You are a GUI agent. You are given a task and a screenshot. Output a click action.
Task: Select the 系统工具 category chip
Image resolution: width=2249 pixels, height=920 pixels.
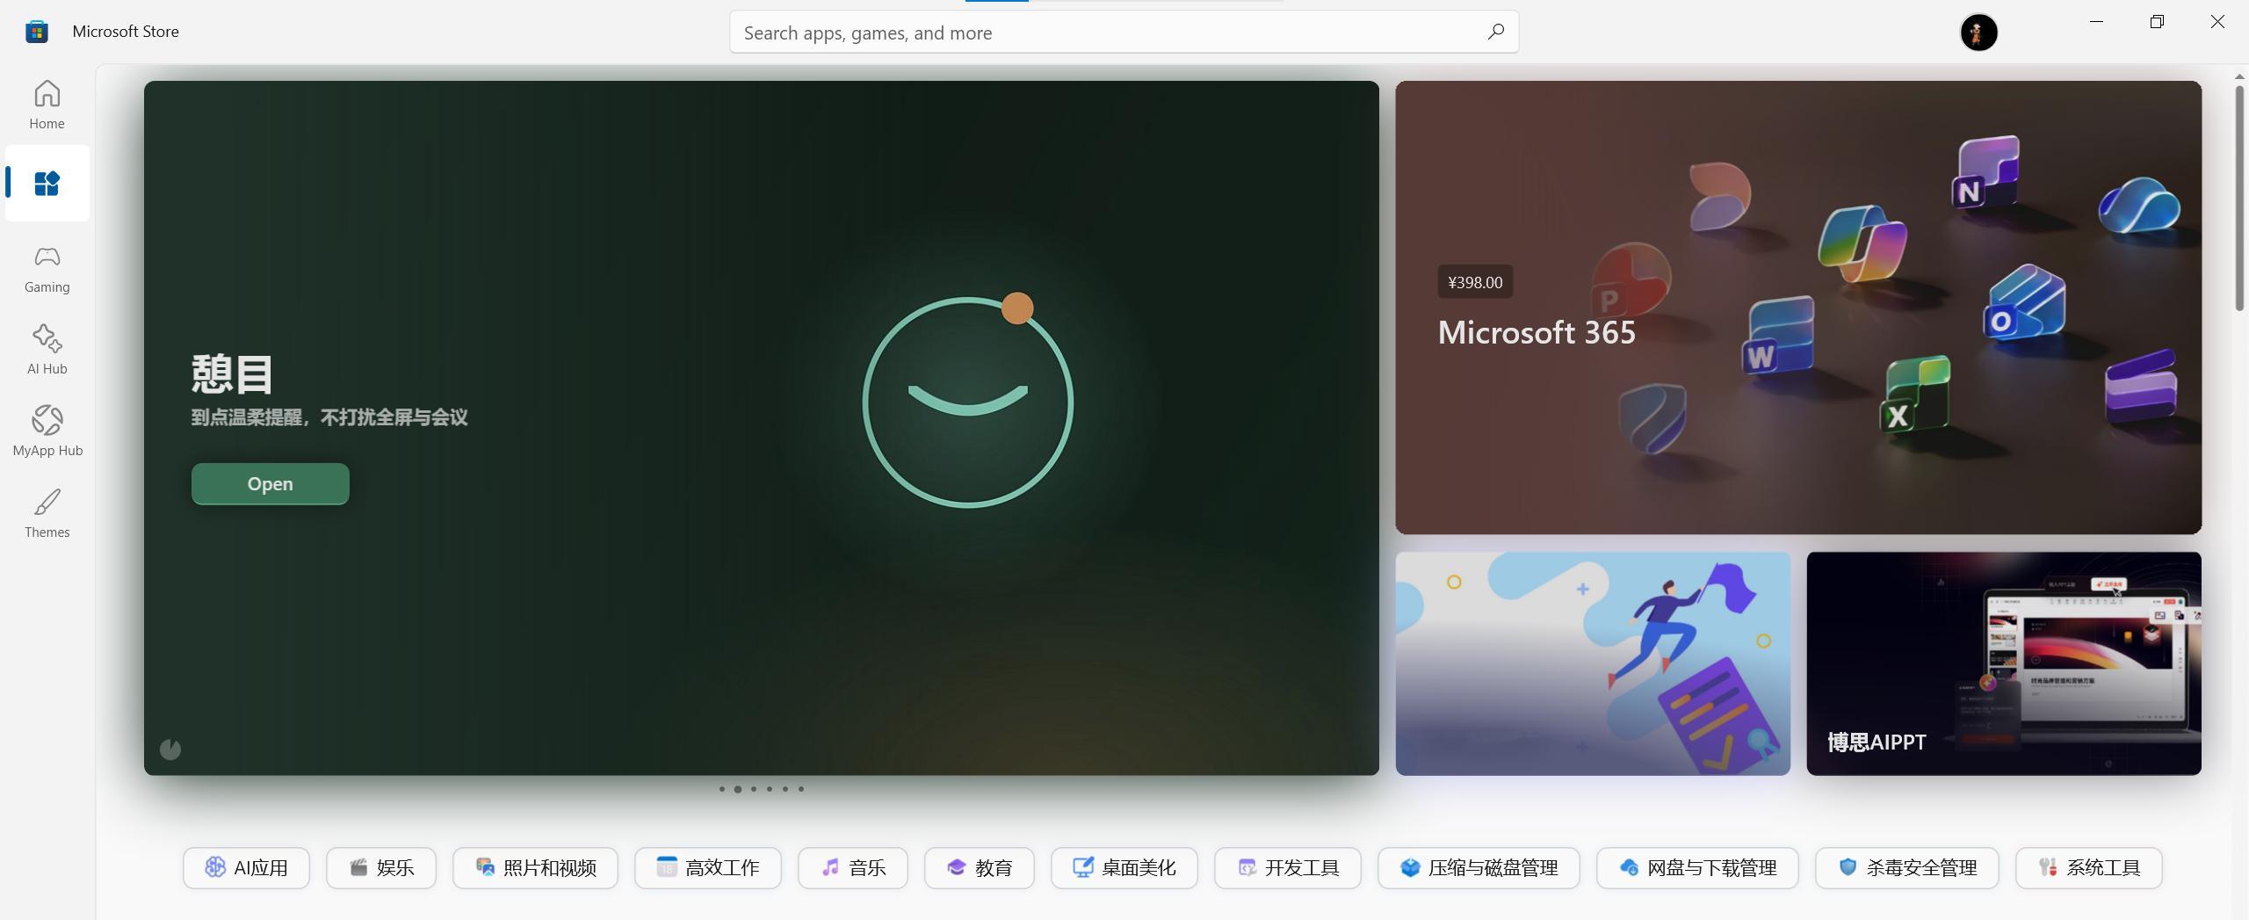coord(2088,867)
